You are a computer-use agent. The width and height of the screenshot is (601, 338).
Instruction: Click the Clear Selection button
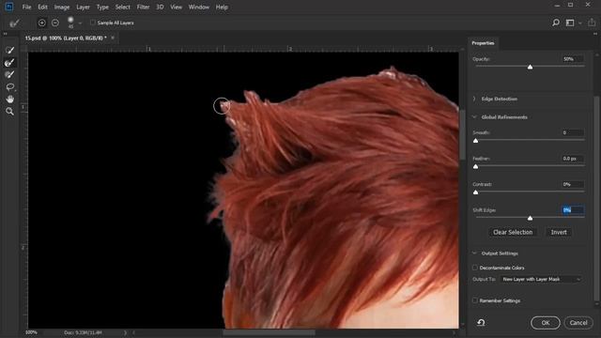tap(513, 232)
